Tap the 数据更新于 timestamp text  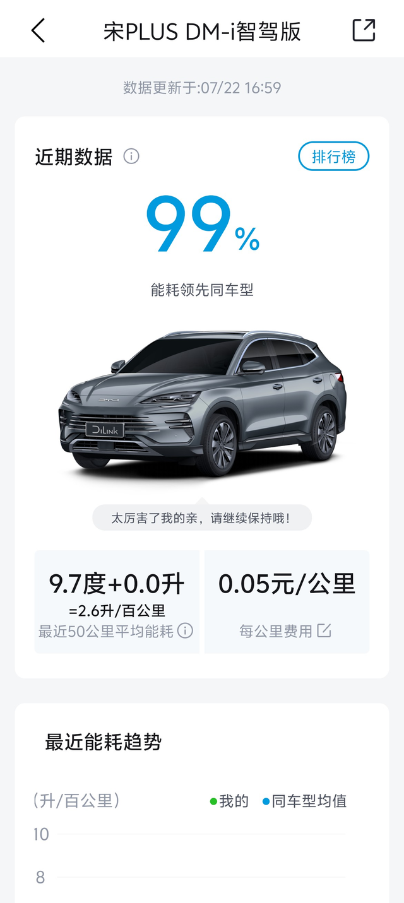click(202, 88)
